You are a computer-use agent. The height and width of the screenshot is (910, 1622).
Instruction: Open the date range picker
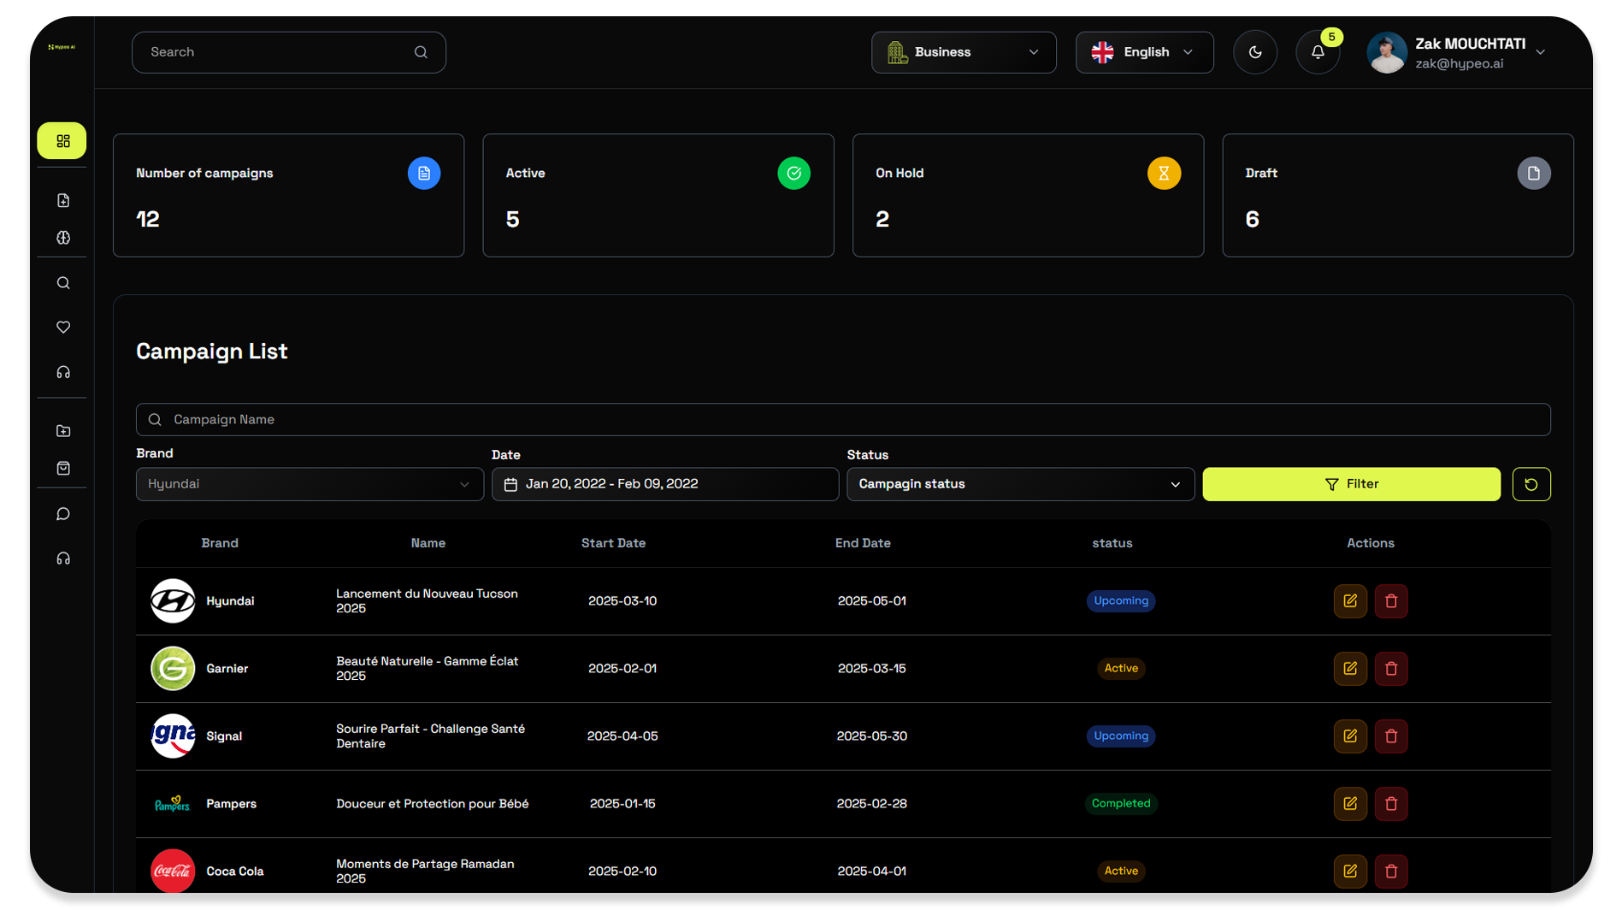pyautogui.click(x=664, y=484)
